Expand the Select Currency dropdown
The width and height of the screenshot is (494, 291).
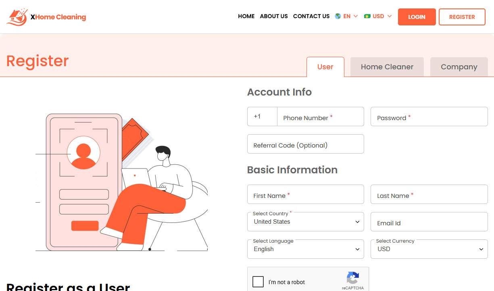[x=429, y=249]
